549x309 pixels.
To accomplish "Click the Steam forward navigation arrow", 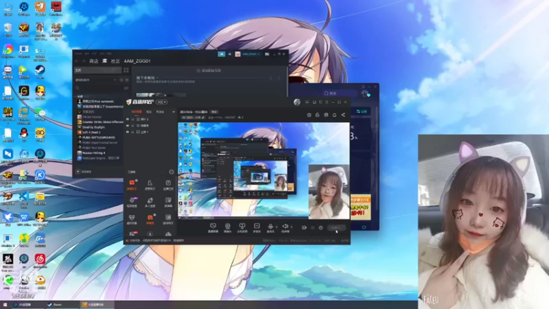I will tap(84, 61).
